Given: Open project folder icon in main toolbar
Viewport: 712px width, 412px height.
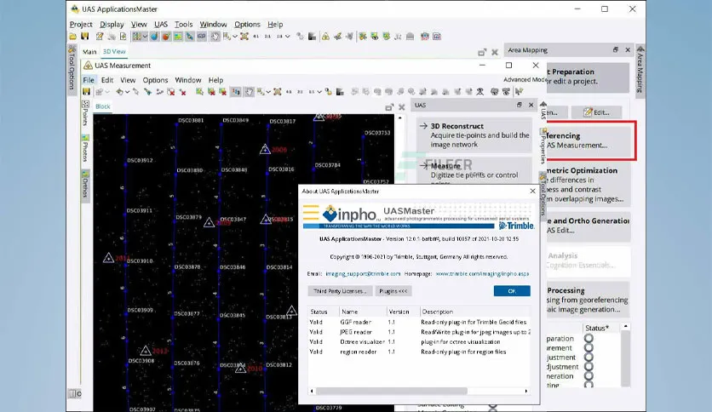Looking at the screenshot, I should coord(73,37).
